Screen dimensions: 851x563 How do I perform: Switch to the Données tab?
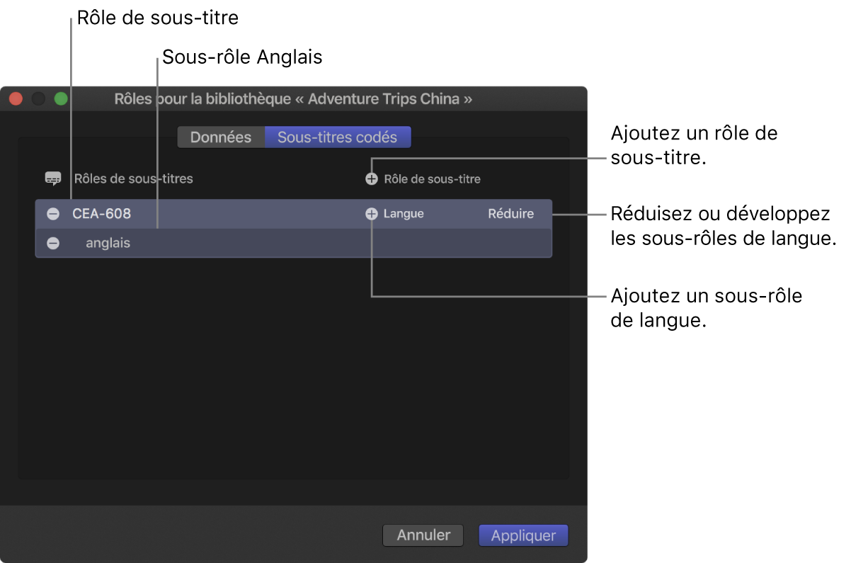pos(221,137)
